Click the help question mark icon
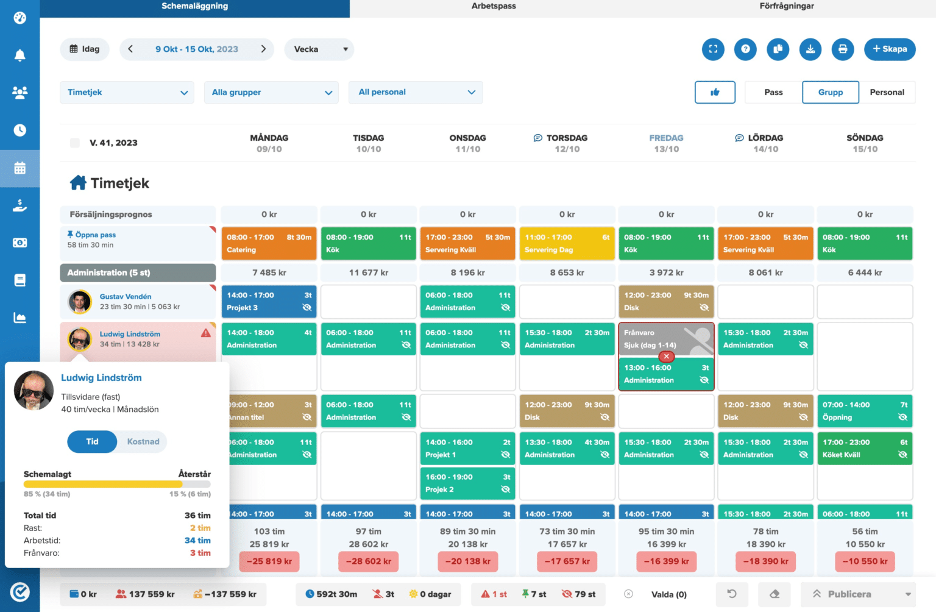The height and width of the screenshot is (612, 936). (745, 49)
